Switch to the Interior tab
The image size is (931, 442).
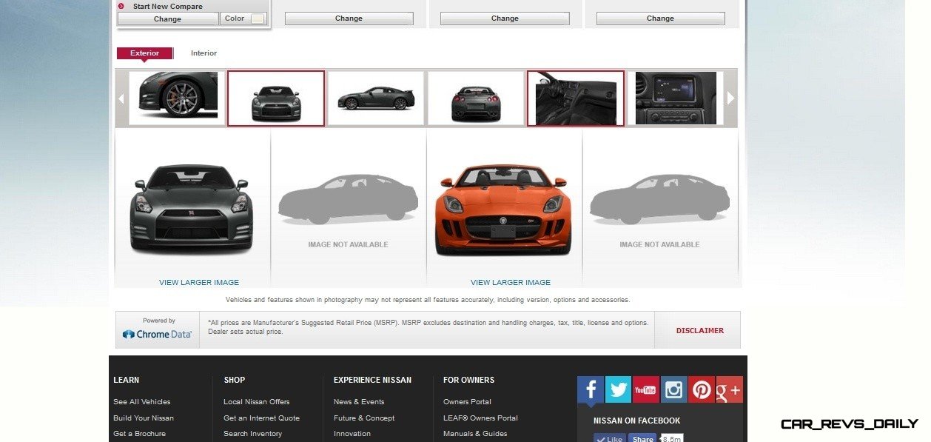pos(204,53)
